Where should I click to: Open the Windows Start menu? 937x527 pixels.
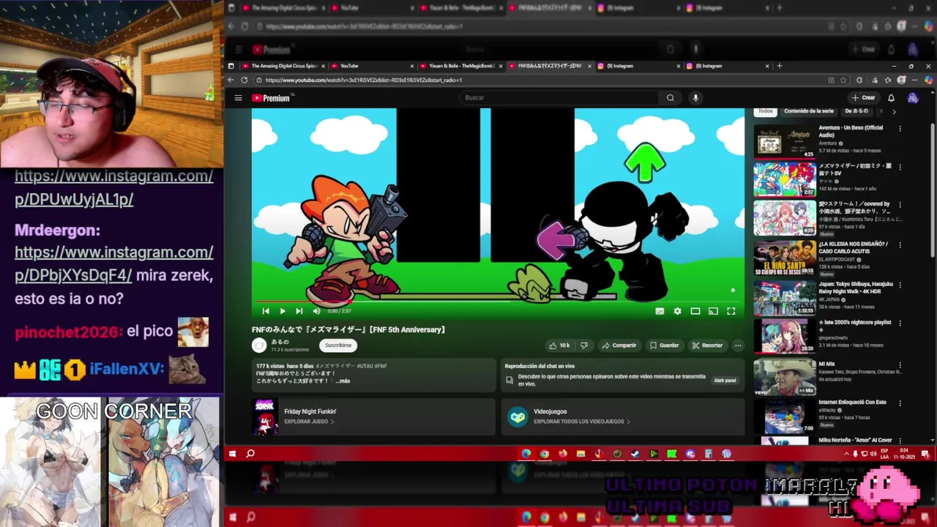tap(232, 454)
